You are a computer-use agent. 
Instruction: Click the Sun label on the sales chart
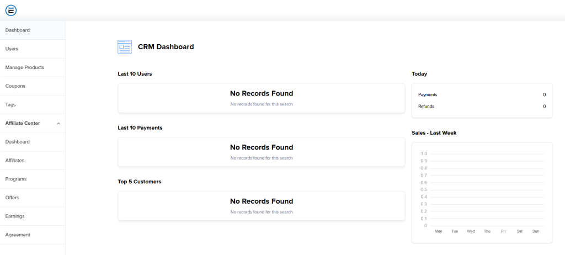tap(536, 231)
